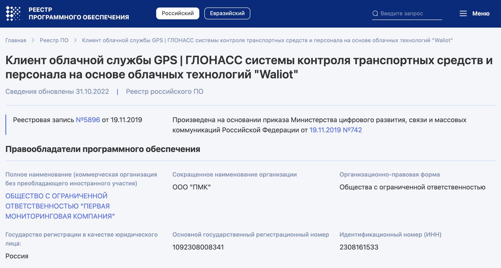Click Реестр российского ПО under title
Image resolution: width=501 pixels, height=268 pixels.
coord(164,92)
